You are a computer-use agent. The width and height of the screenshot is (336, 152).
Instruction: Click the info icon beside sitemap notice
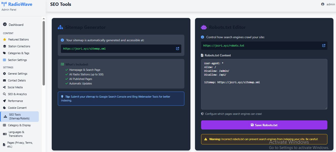[x=62, y=40]
